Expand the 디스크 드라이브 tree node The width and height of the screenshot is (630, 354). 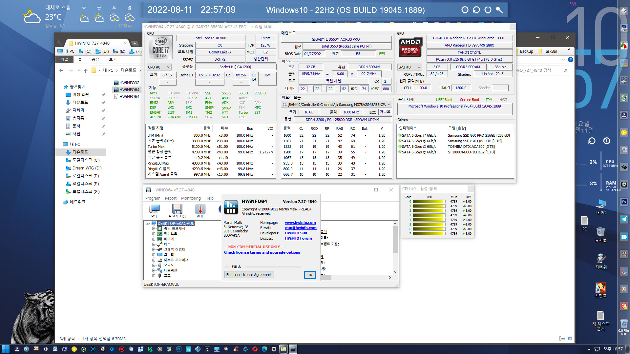(154, 260)
